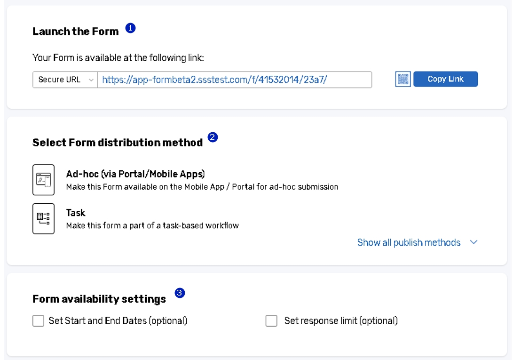Expand chevron next to Show all publish methods
Image resolution: width=513 pixels, height=360 pixels.
click(474, 242)
